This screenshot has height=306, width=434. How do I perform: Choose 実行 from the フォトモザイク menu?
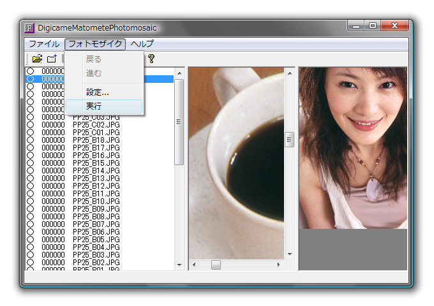[x=94, y=106]
